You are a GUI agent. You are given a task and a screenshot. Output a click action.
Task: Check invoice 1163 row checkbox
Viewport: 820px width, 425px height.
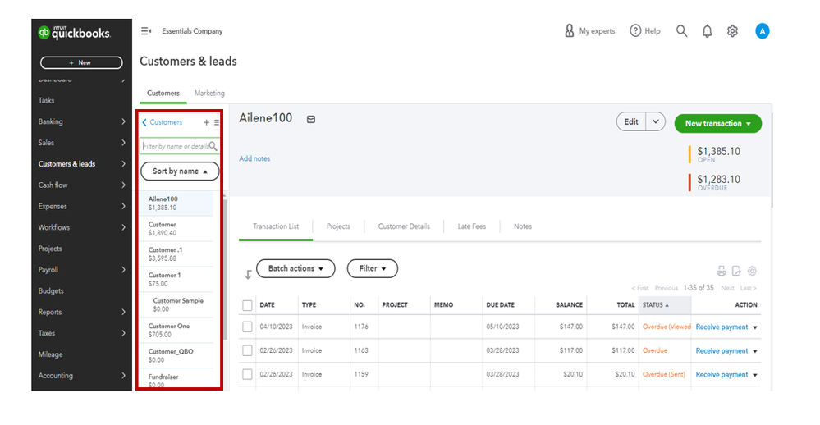tap(247, 351)
